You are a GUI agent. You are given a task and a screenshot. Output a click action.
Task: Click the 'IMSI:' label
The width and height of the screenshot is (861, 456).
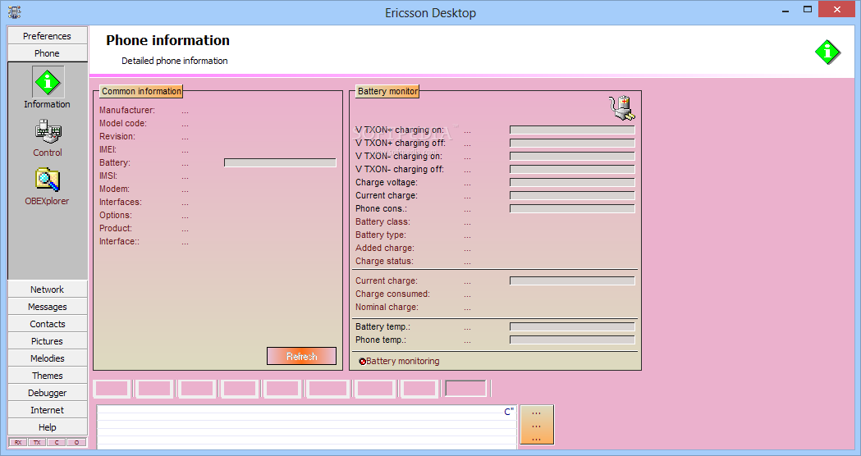(x=108, y=176)
